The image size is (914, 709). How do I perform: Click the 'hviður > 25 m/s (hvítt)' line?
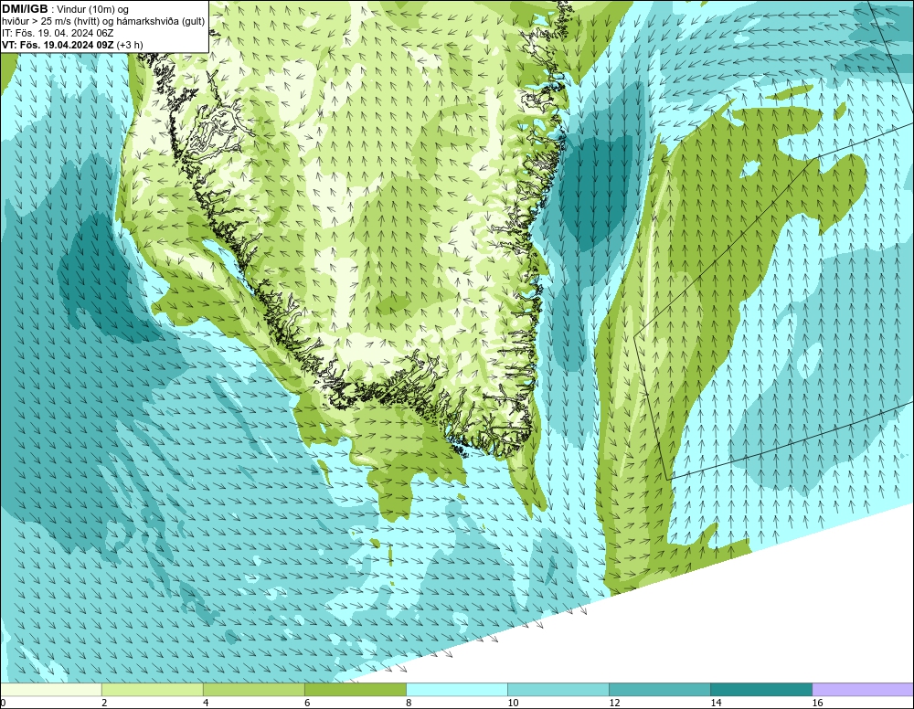(54, 22)
